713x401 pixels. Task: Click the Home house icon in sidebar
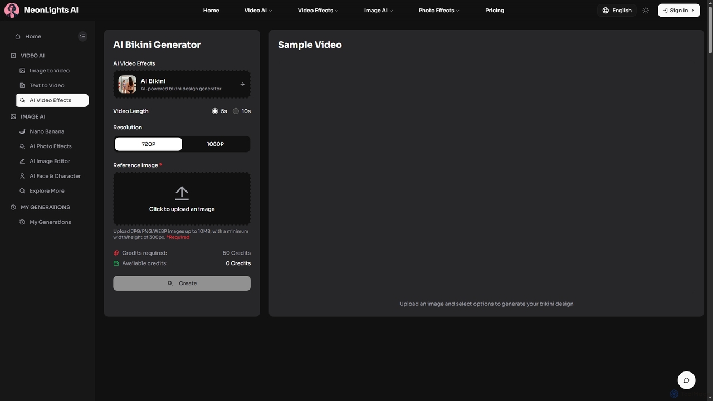pos(18,36)
